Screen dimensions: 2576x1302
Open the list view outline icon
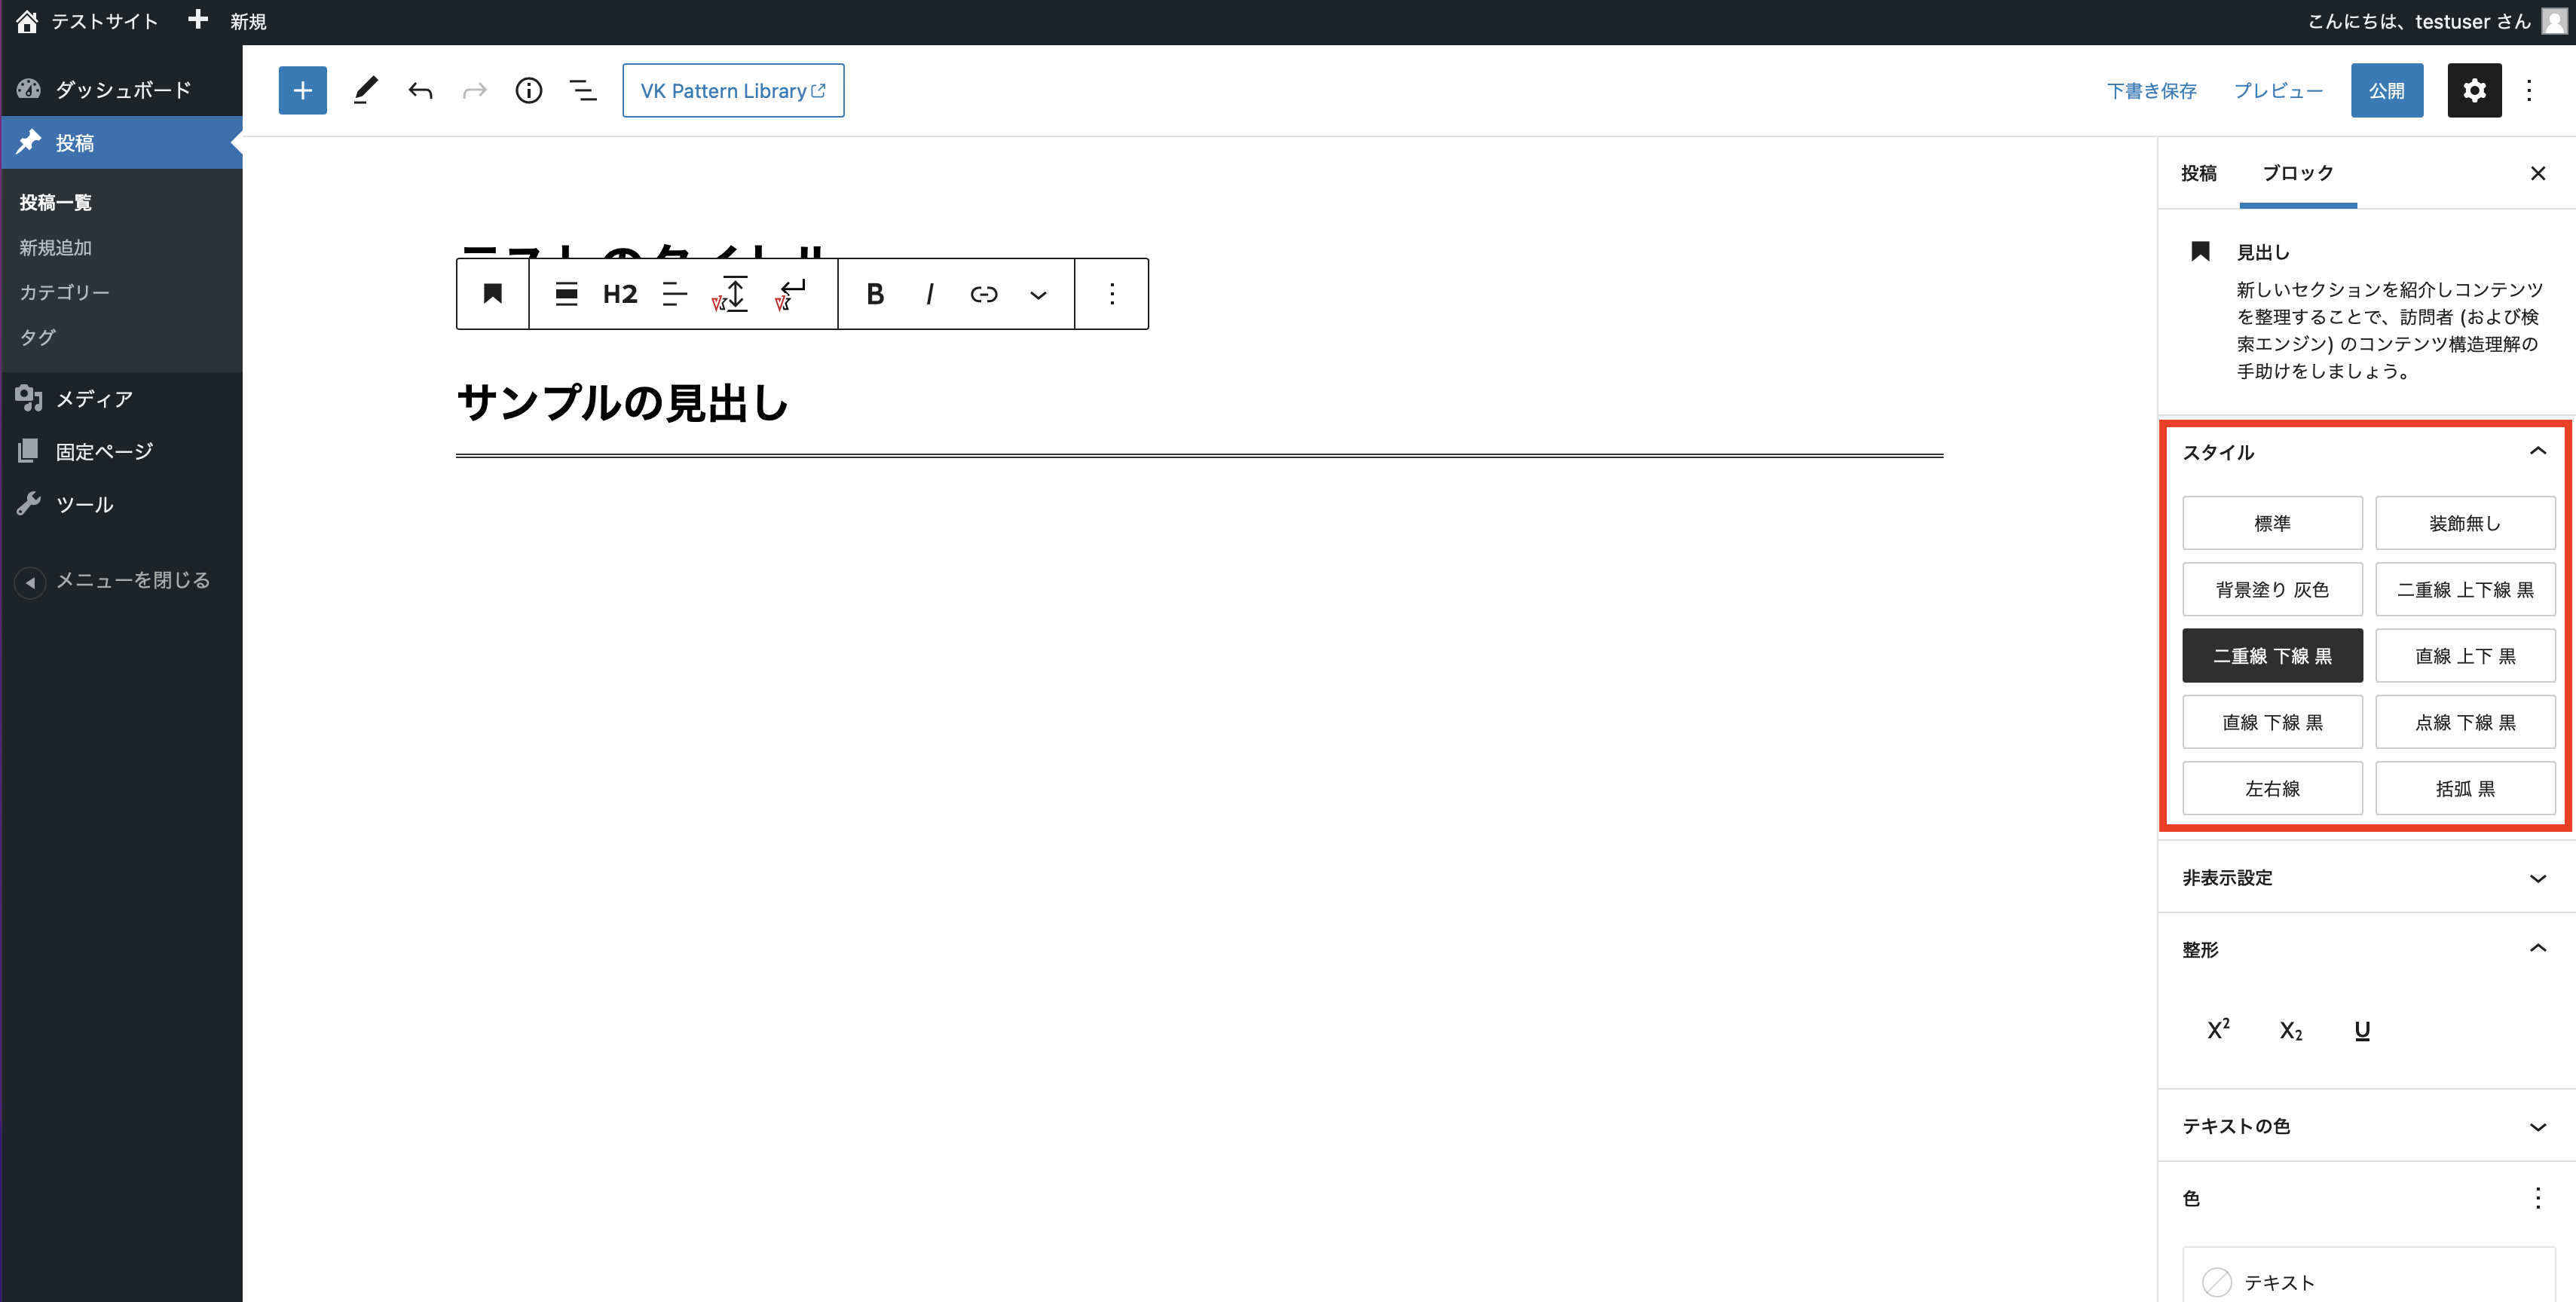point(583,91)
